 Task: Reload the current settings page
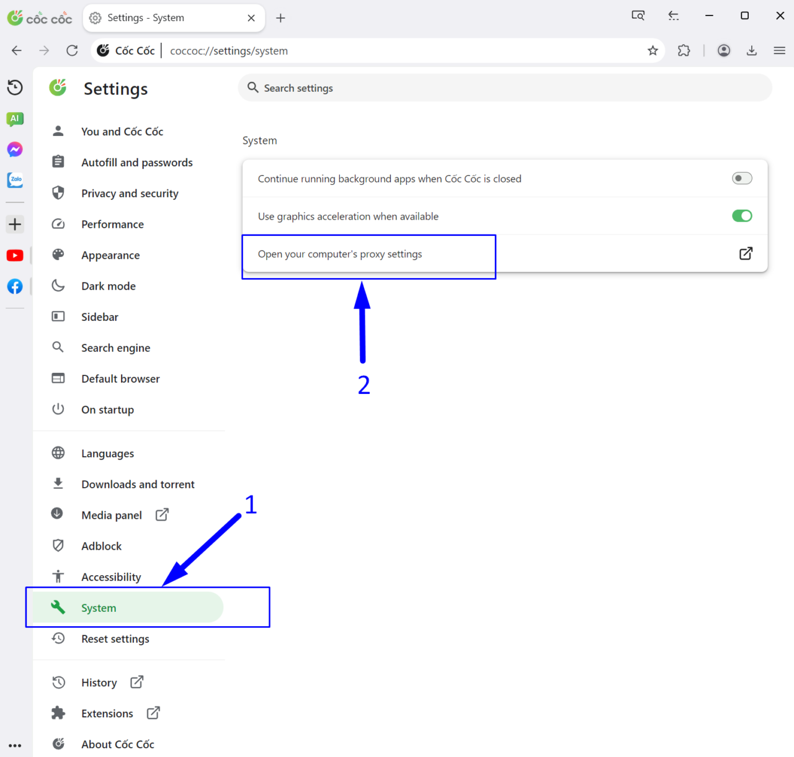(72, 50)
